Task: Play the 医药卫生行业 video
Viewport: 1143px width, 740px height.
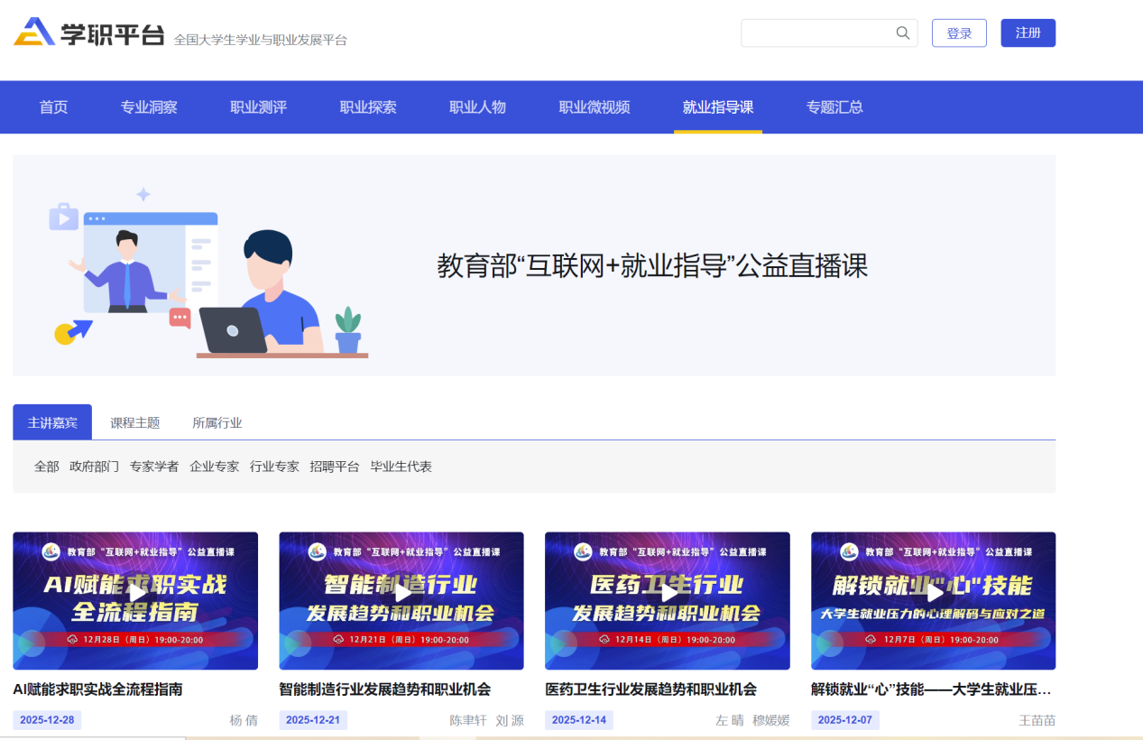Action: pos(668,593)
